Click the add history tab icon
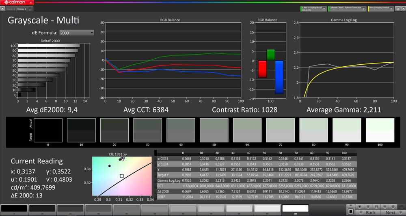This screenshot has width=406, height=216. (x=31, y=8)
